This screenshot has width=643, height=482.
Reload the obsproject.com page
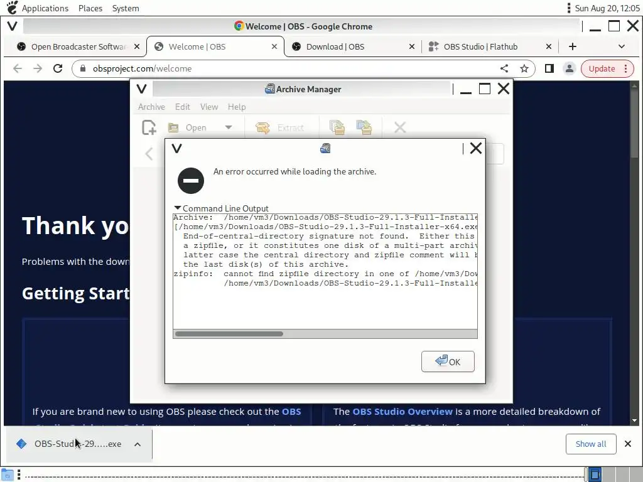tap(58, 68)
